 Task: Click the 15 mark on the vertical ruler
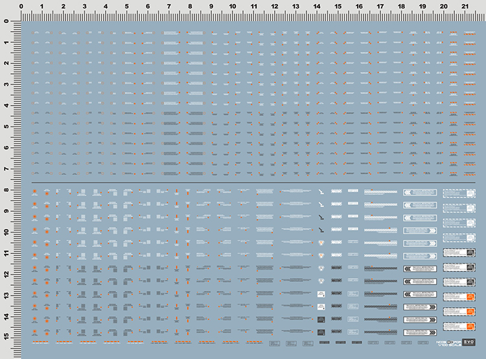pyautogui.click(x=6, y=338)
